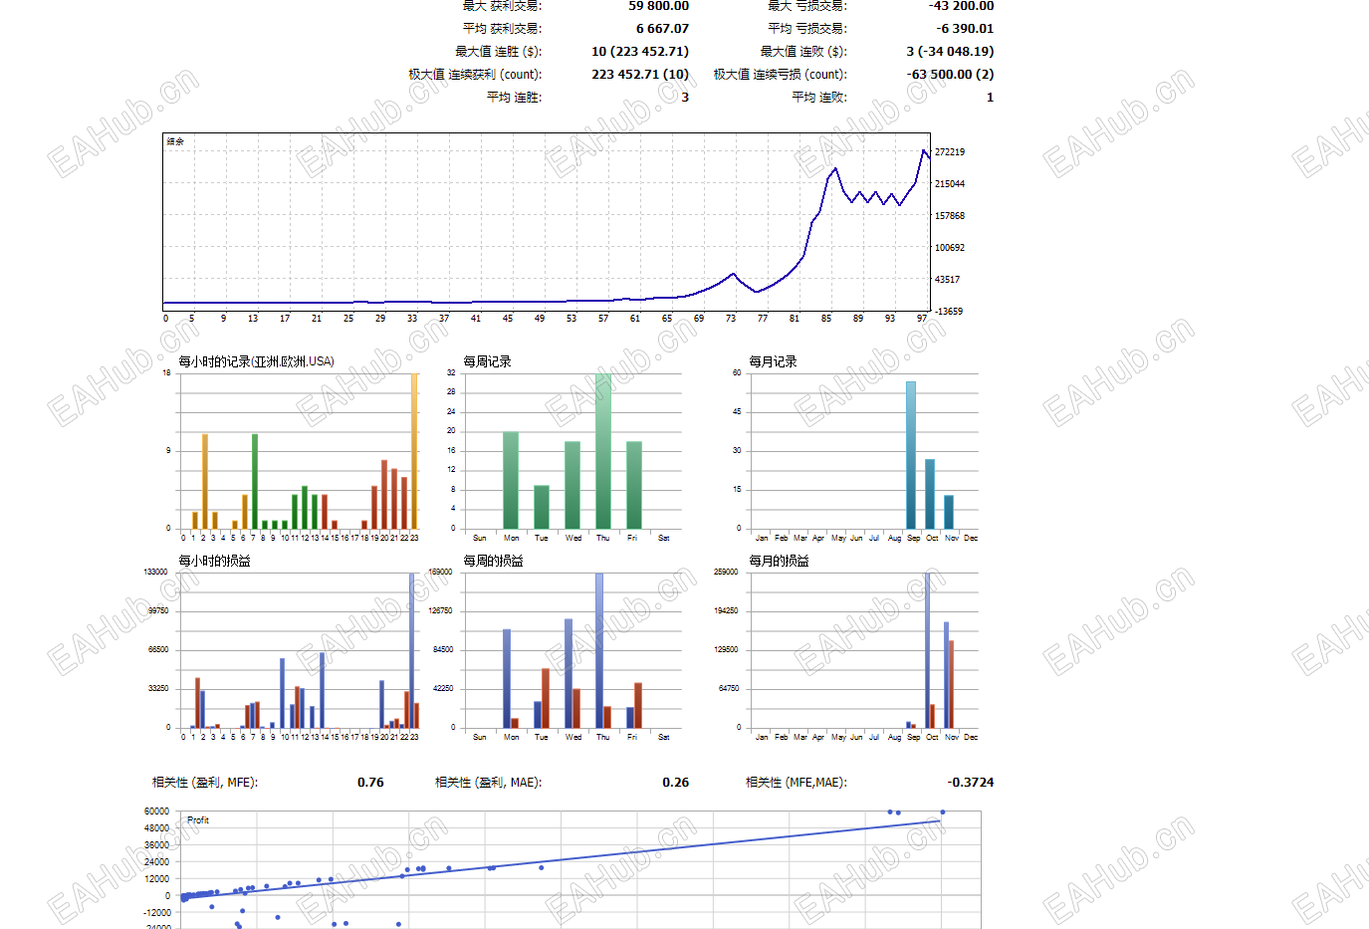The image size is (1369, 929).
Task: Click the "相关性 (盈利, MAE):" label
Action: pos(489,783)
